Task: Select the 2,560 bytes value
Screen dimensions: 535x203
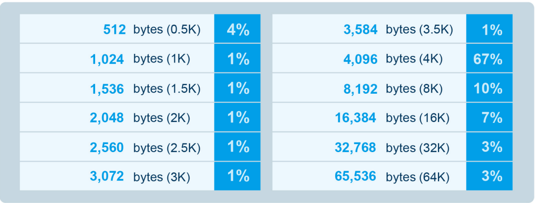Action: (107, 148)
